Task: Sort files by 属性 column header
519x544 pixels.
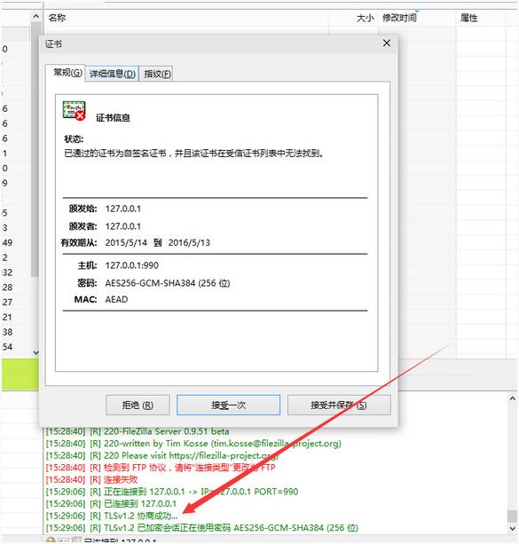Action: pos(468,18)
